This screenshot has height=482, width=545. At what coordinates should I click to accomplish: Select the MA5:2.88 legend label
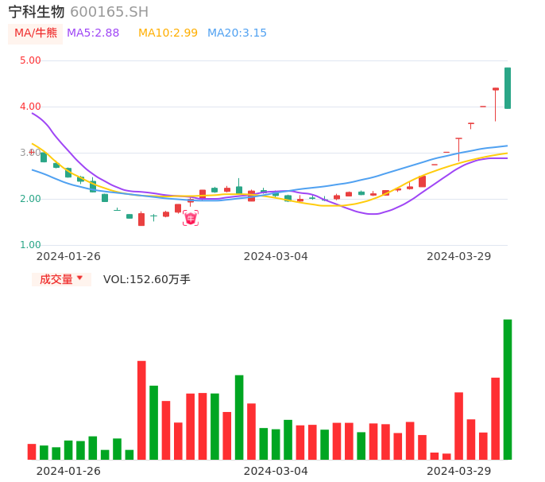pyautogui.click(x=93, y=33)
